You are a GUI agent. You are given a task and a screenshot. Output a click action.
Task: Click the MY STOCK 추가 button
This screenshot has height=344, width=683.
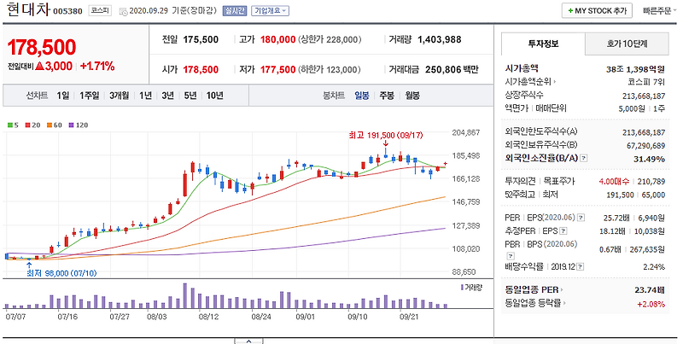596,11
